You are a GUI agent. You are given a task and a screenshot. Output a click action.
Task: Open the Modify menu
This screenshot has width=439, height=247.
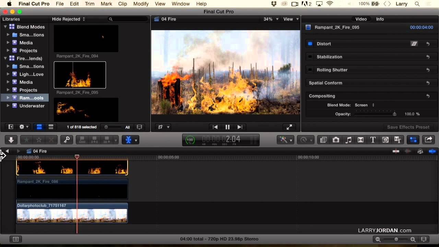141,4
